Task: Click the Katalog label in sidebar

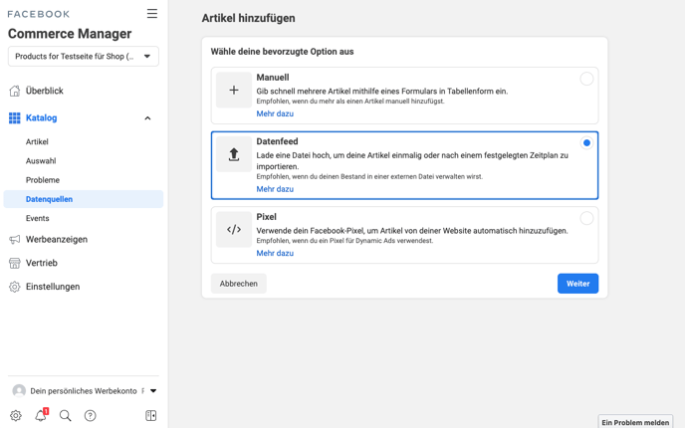Action: point(41,117)
